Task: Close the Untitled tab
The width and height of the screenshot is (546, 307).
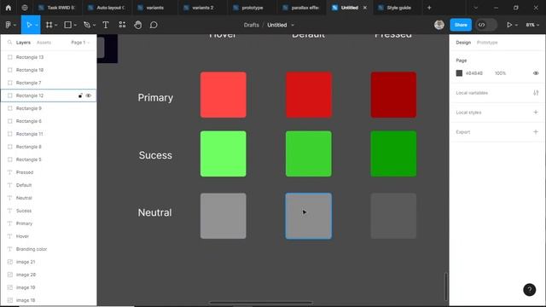Action: [365, 8]
